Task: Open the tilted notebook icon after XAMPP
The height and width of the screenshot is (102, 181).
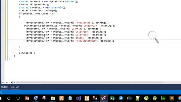Action: coord(70,98)
